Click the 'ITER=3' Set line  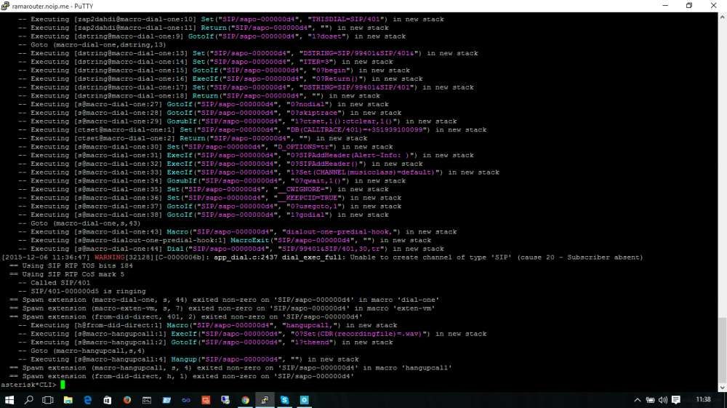point(206,62)
